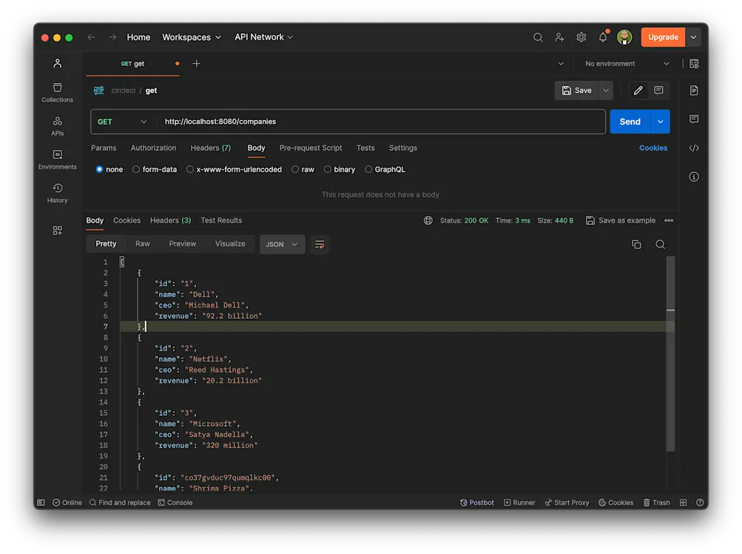Open the request documentation panel
The image size is (742, 554).
coord(694,89)
